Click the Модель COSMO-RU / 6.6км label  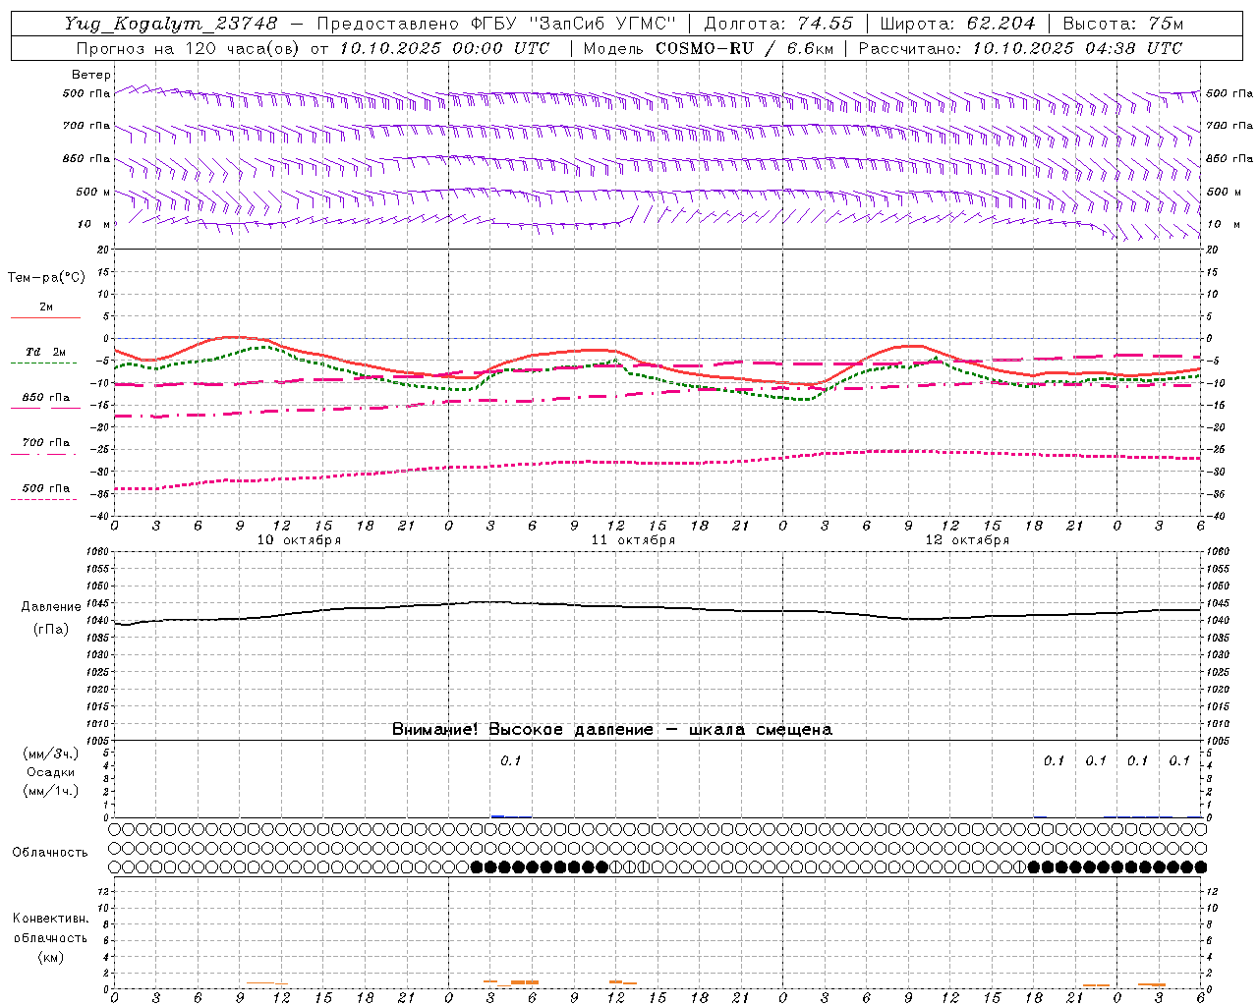[708, 48]
